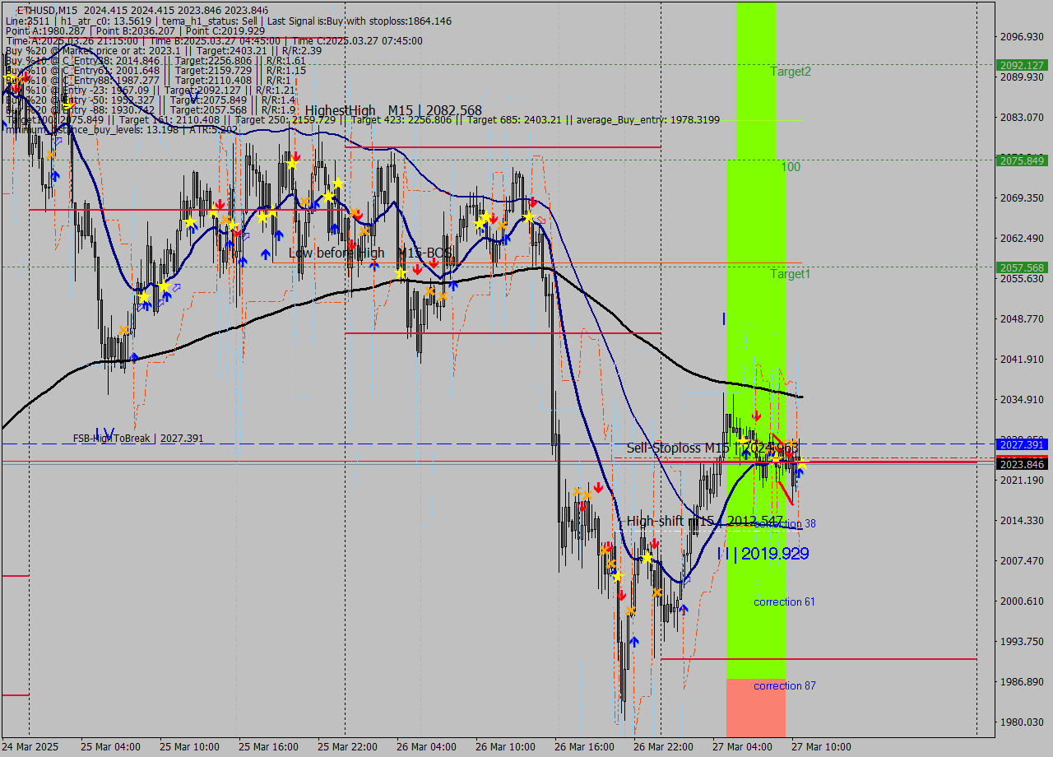1053x757 pixels.
Task: Select the 'Target1' label near green zone
Action: tap(790, 274)
